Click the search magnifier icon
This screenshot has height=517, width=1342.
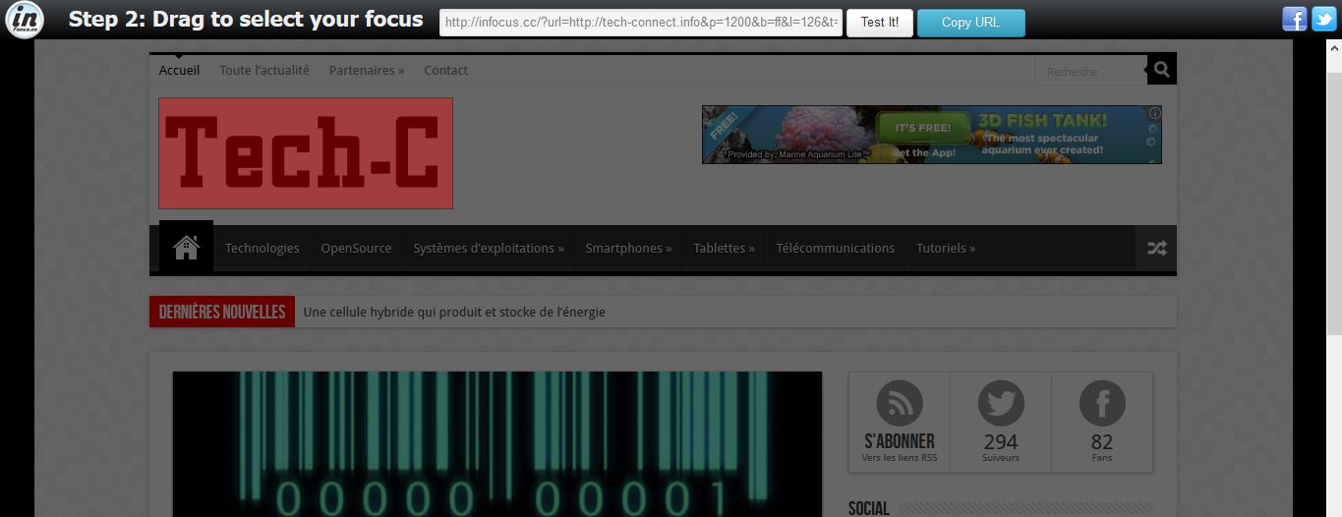(x=1161, y=70)
